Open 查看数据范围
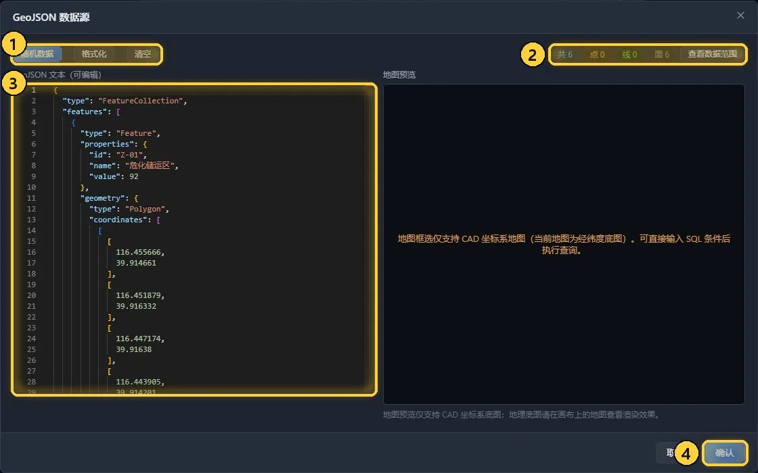Viewport: 758px width, 473px height. point(712,53)
